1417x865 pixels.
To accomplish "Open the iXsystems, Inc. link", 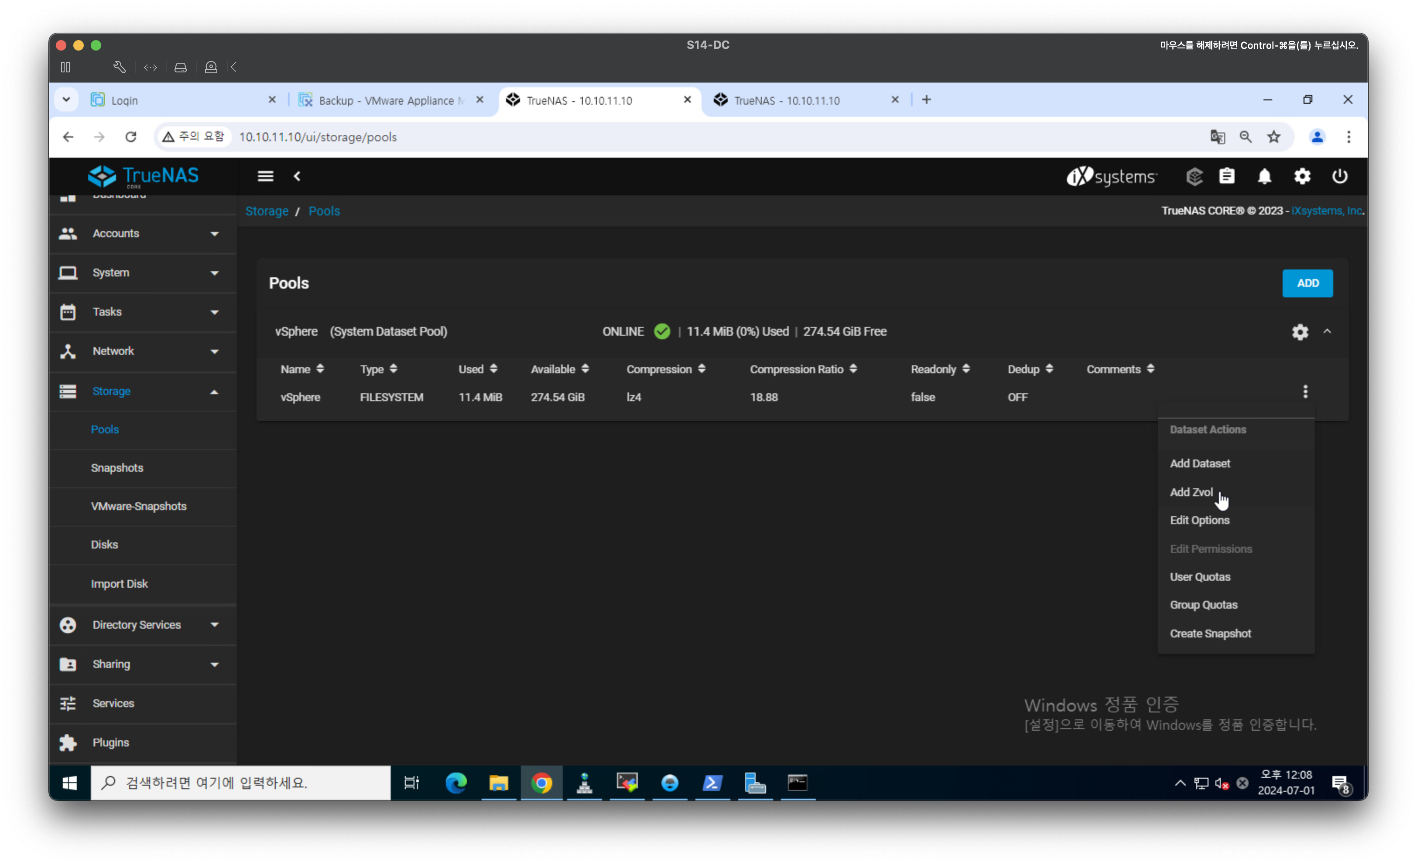I will [1326, 211].
